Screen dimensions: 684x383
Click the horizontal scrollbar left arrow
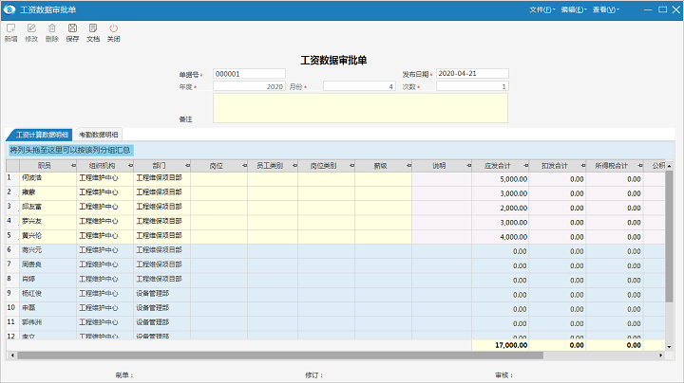(12, 356)
